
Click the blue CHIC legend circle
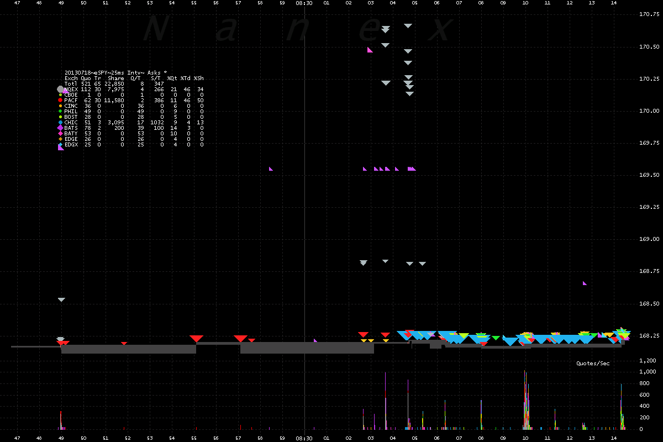(60, 122)
